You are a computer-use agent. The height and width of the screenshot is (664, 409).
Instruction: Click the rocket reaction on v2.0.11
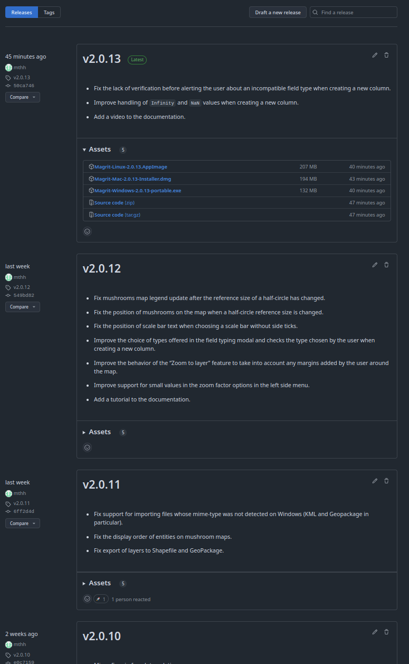pyautogui.click(x=101, y=599)
